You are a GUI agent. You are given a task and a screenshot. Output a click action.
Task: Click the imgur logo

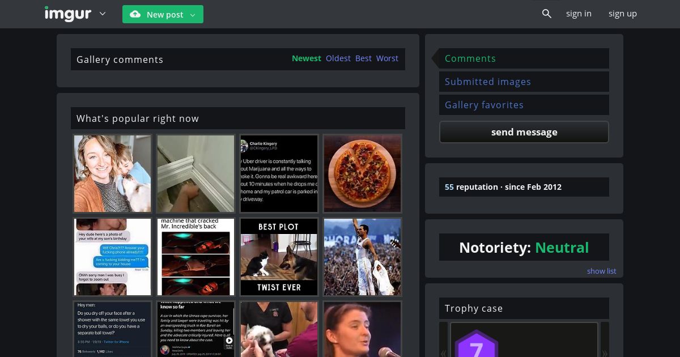pyautogui.click(x=67, y=14)
